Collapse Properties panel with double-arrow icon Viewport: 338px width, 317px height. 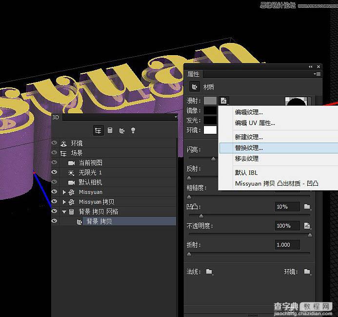[x=310, y=67]
